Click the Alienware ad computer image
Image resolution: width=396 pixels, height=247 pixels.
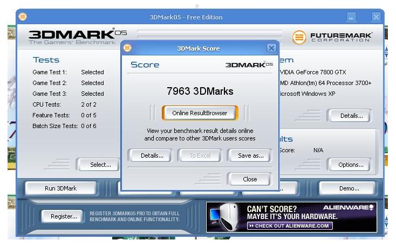click(225, 217)
